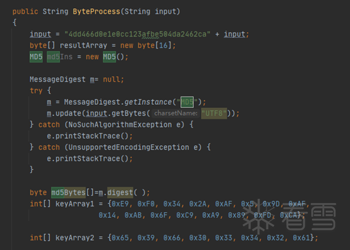Click the getInstance method call
Viewport: 350px width, 250px height.
[148, 102]
